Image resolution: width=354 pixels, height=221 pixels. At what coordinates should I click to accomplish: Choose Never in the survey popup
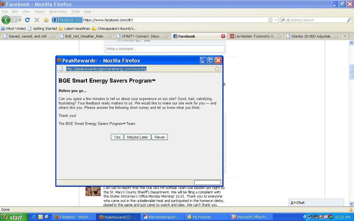point(160,137)
